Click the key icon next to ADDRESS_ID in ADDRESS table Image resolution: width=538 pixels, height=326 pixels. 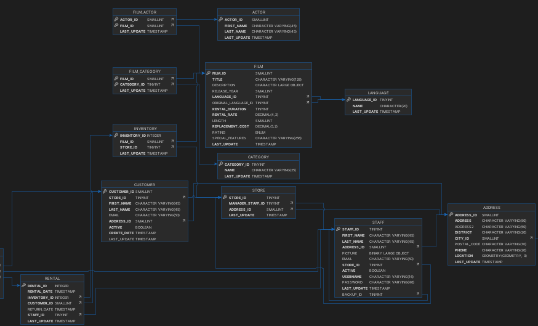(x=451, y=215)
